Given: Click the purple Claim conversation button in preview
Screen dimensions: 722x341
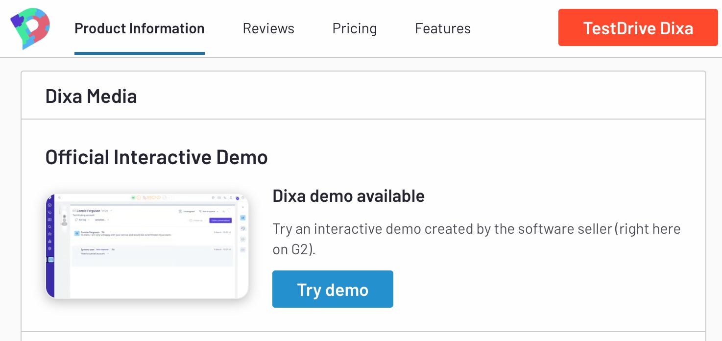Looking at the screenshot, I should pyautogui.click(x=220, y=220).
